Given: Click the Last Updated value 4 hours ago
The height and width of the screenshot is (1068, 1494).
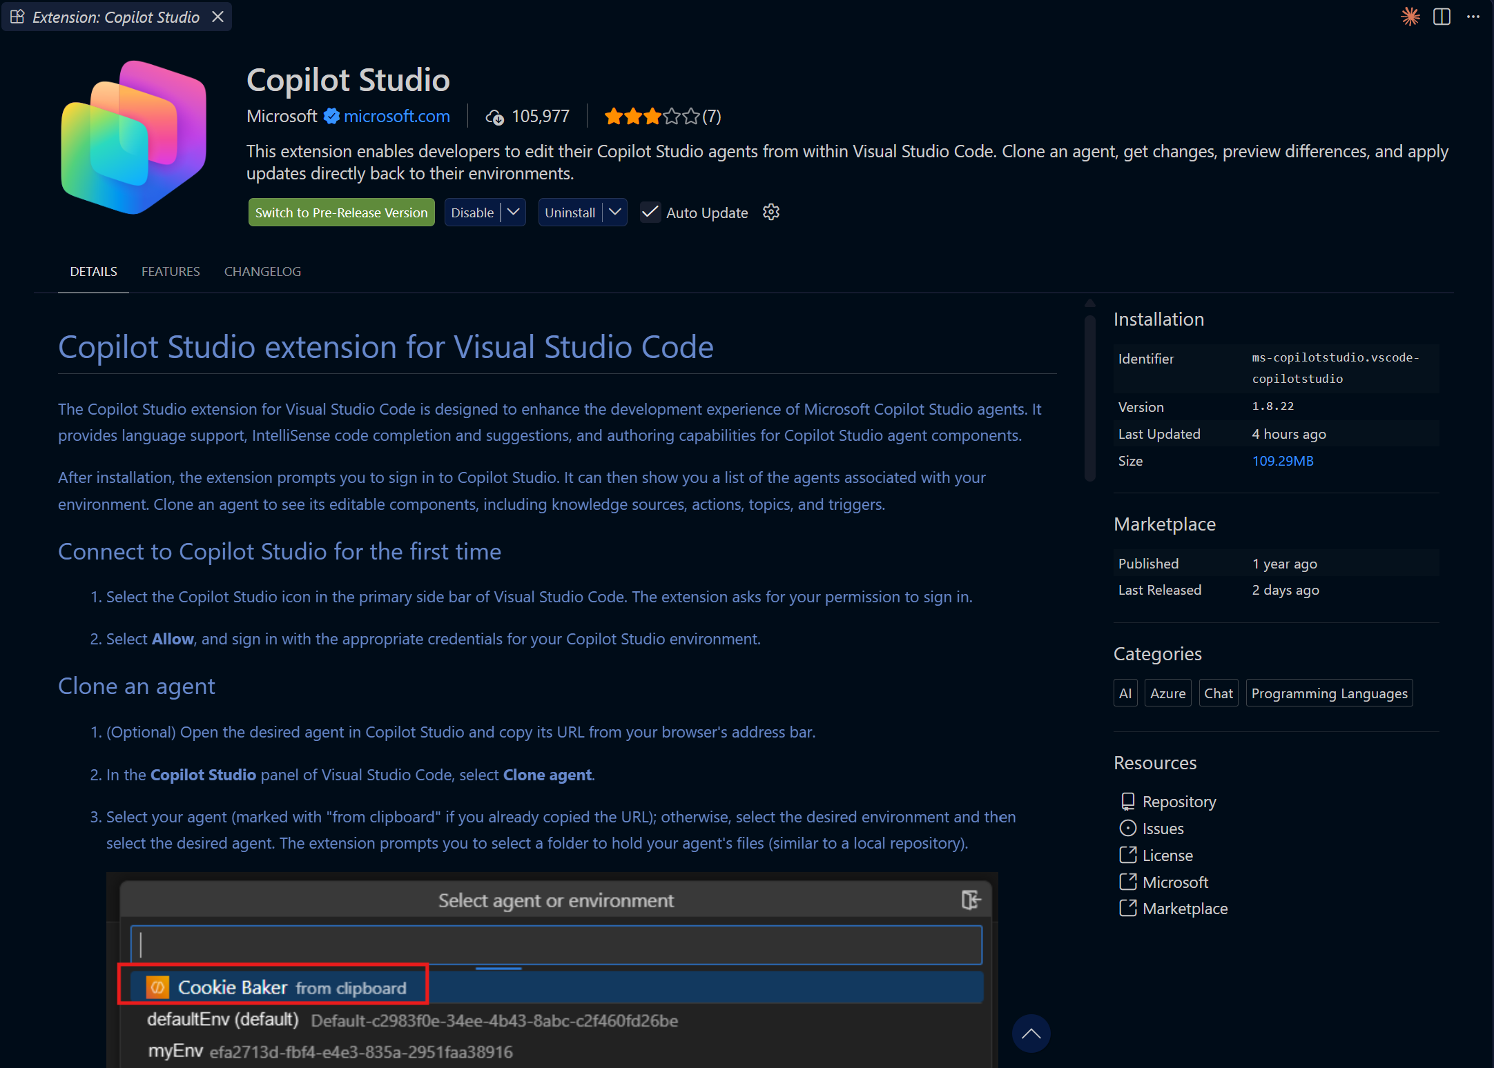Looking at the screenshot, I should pos(1289,434).
